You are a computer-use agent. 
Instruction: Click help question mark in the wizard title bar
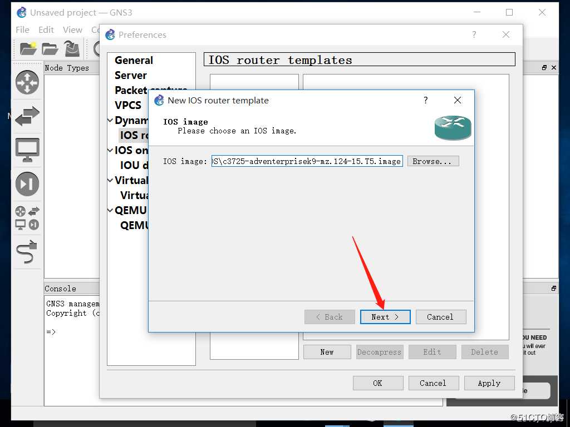pos(426,100)
